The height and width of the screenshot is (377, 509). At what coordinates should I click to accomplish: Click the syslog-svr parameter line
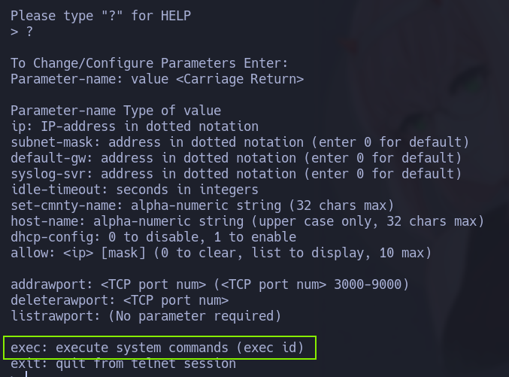pos(235,174)
